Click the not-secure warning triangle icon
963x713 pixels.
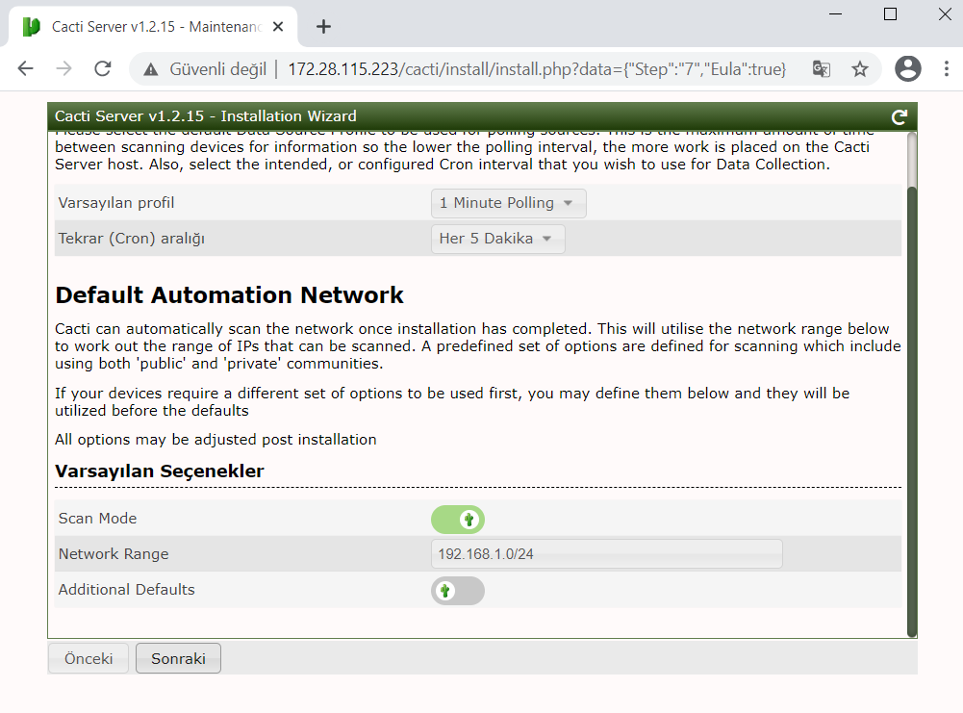point(150,69)
